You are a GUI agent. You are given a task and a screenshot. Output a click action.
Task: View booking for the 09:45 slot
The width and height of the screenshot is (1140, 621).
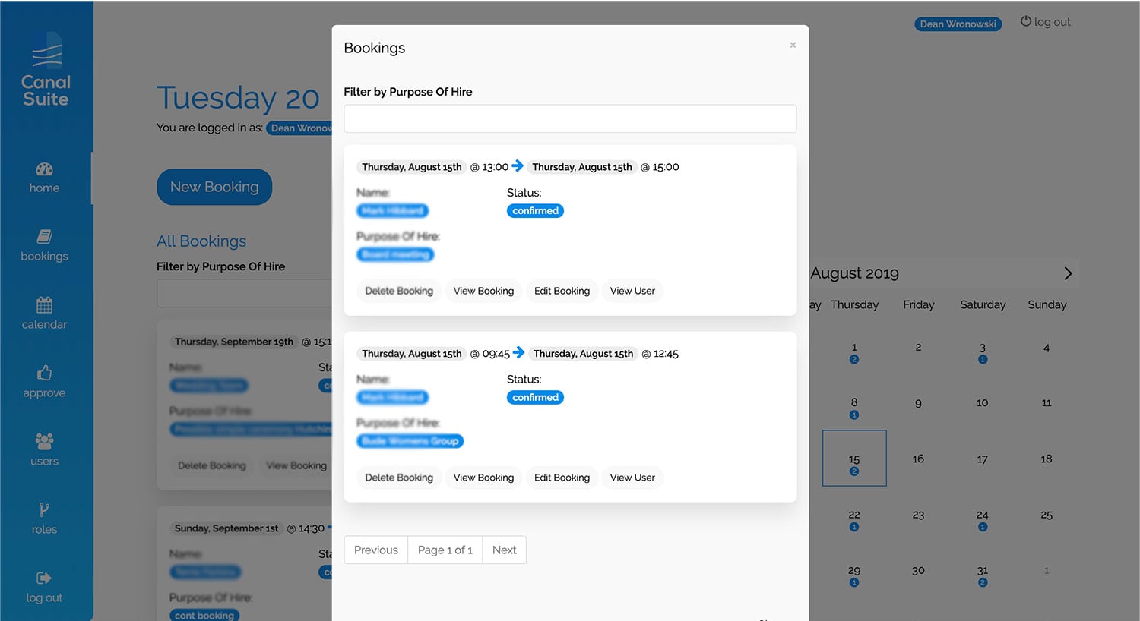click(x=483, y=478)
